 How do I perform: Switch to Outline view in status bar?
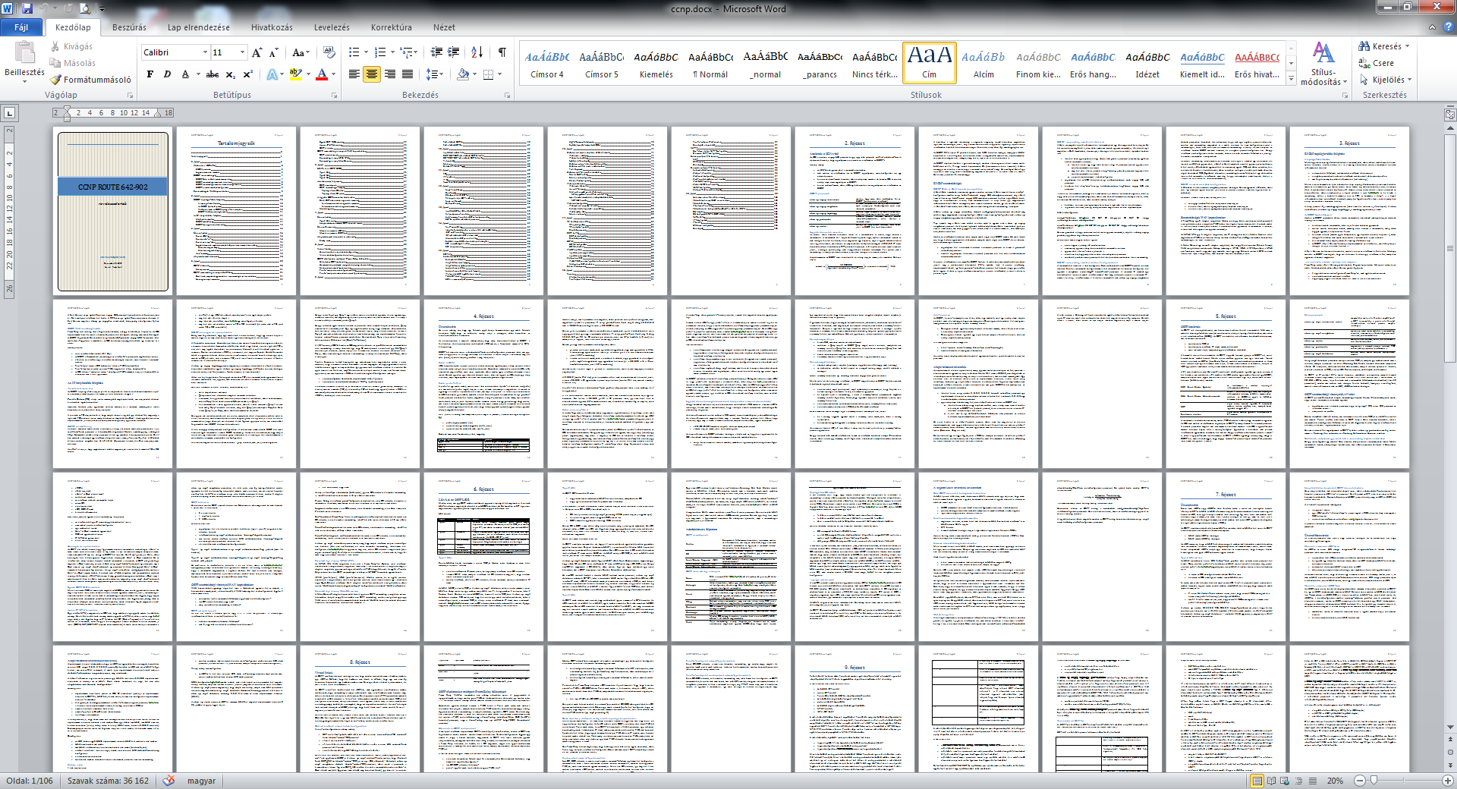[x=1298, y=781]
